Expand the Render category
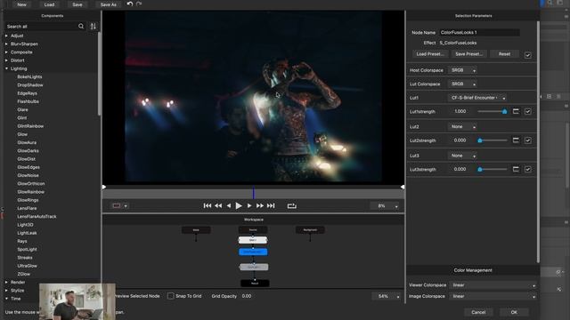 click(x=6, y=282)
